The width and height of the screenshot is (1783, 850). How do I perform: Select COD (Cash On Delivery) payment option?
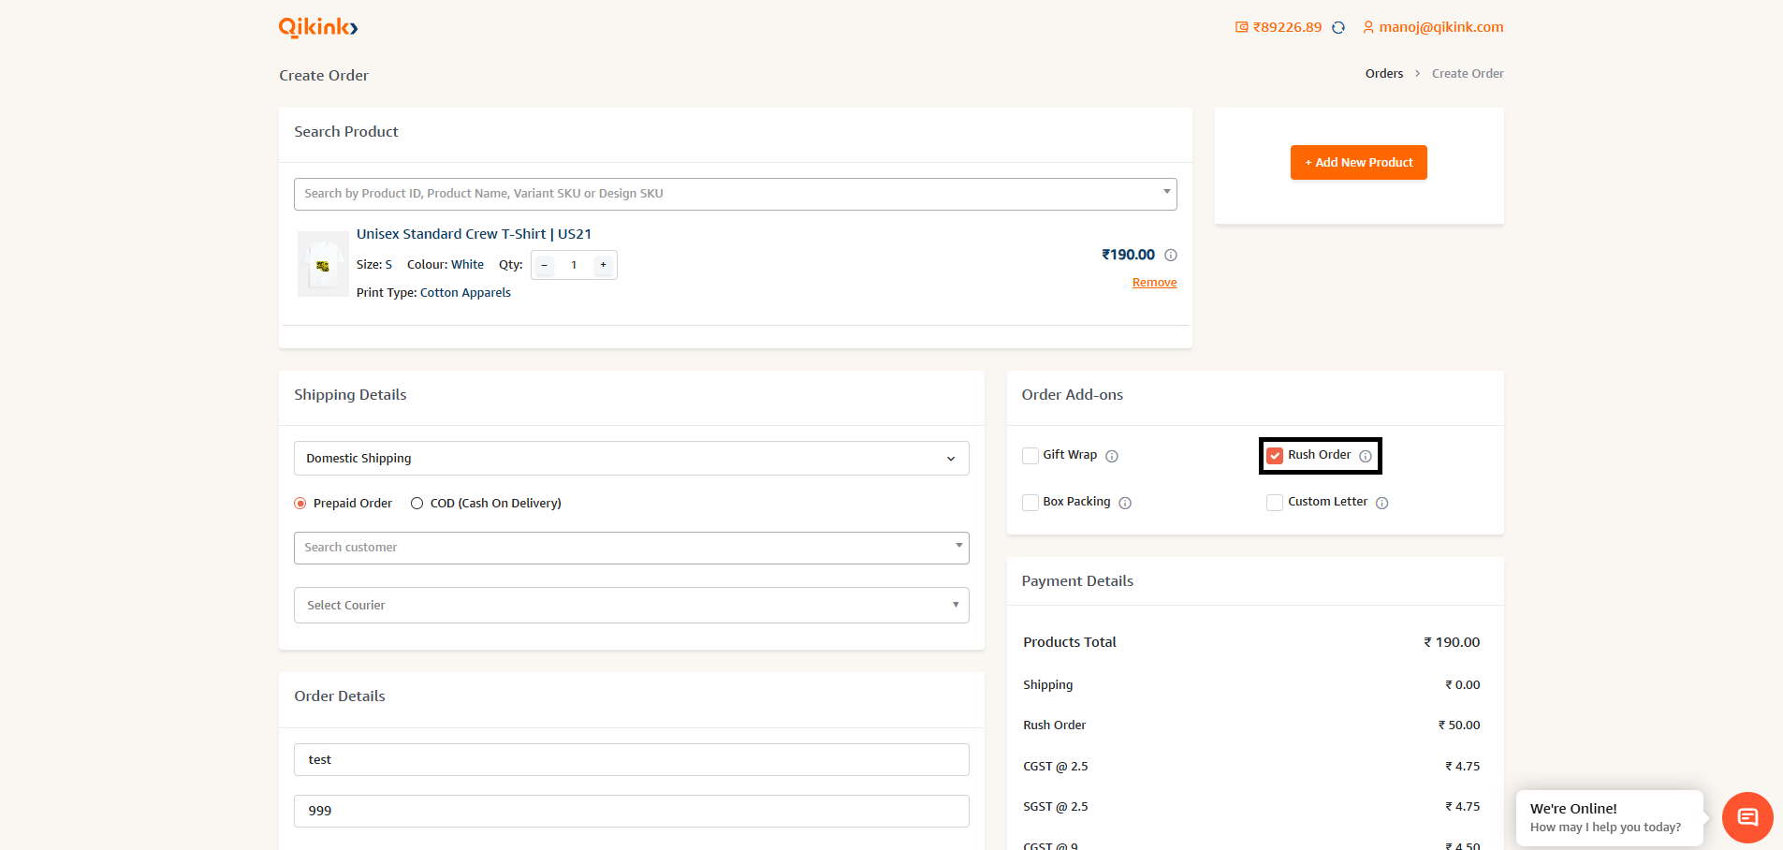click(x=417, y=503)
